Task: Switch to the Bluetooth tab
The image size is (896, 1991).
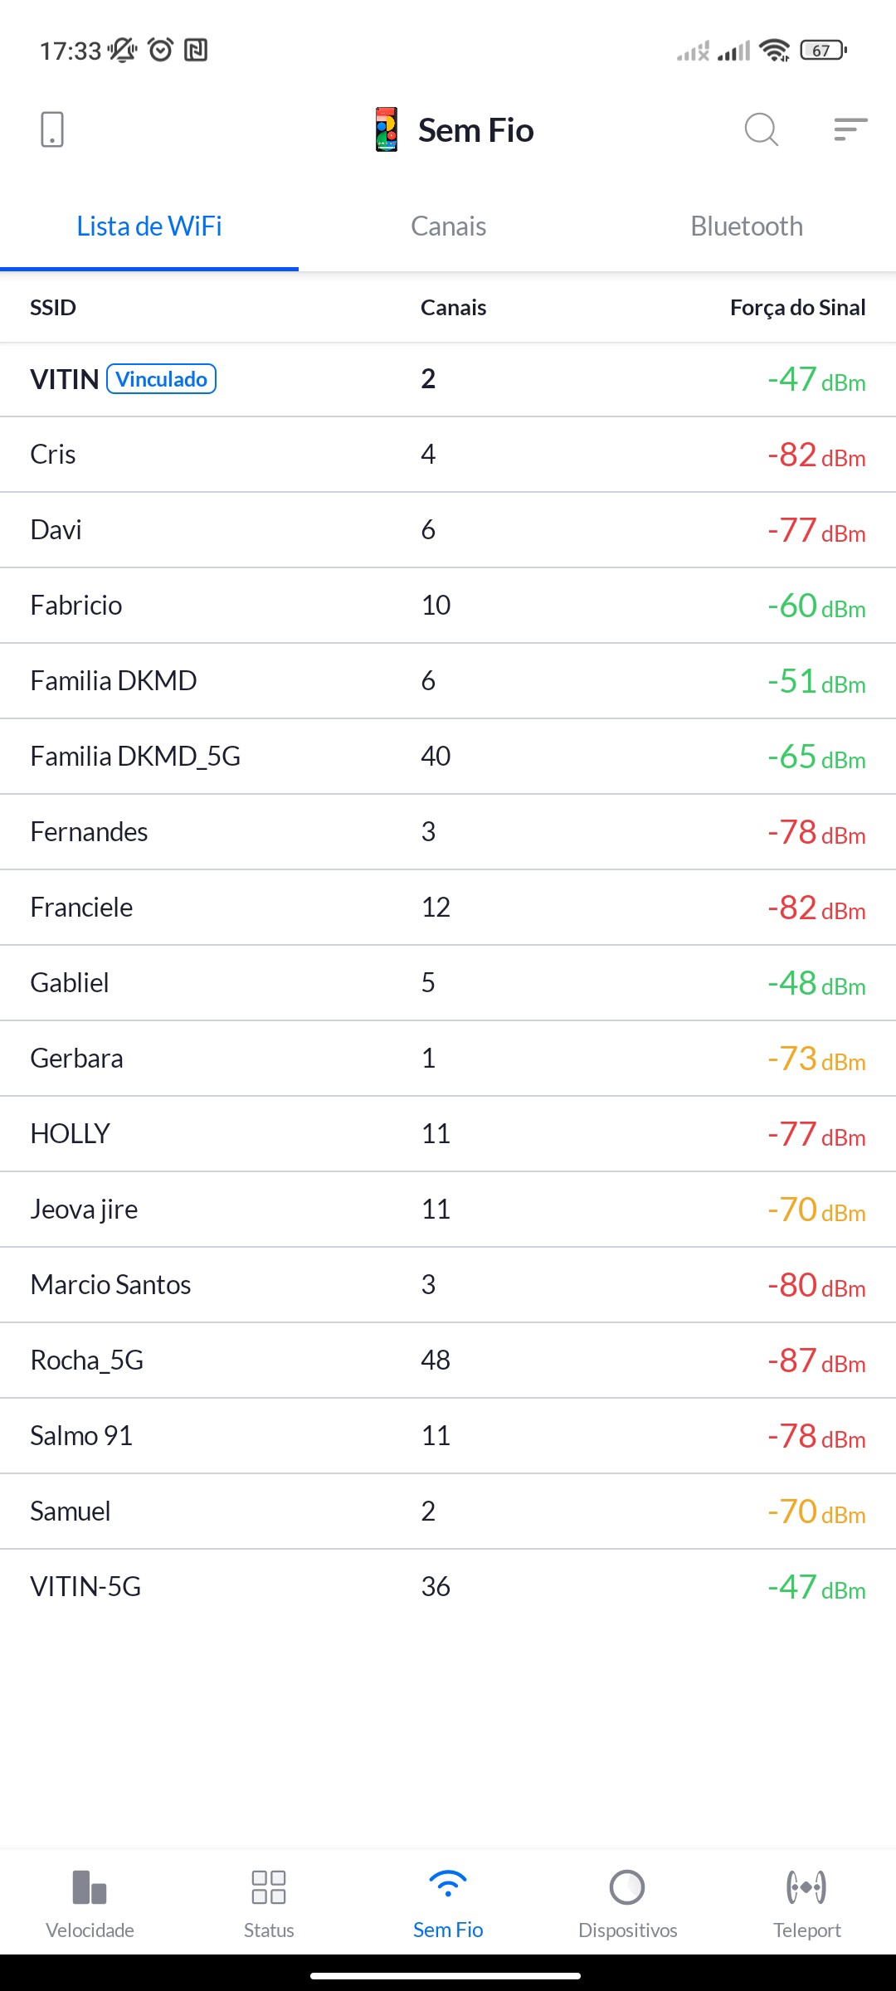Action: [x=747, y=226]
